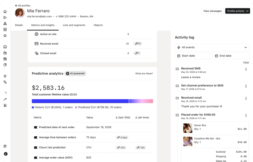
Task: Open the Content newspaper icon in sidebar
Action: coord(5,59)
